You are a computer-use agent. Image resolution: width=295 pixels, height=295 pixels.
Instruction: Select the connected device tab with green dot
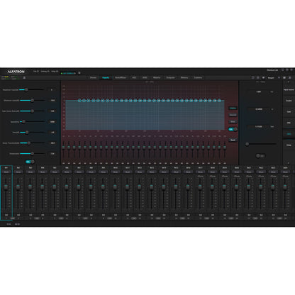tap(68, 73)
